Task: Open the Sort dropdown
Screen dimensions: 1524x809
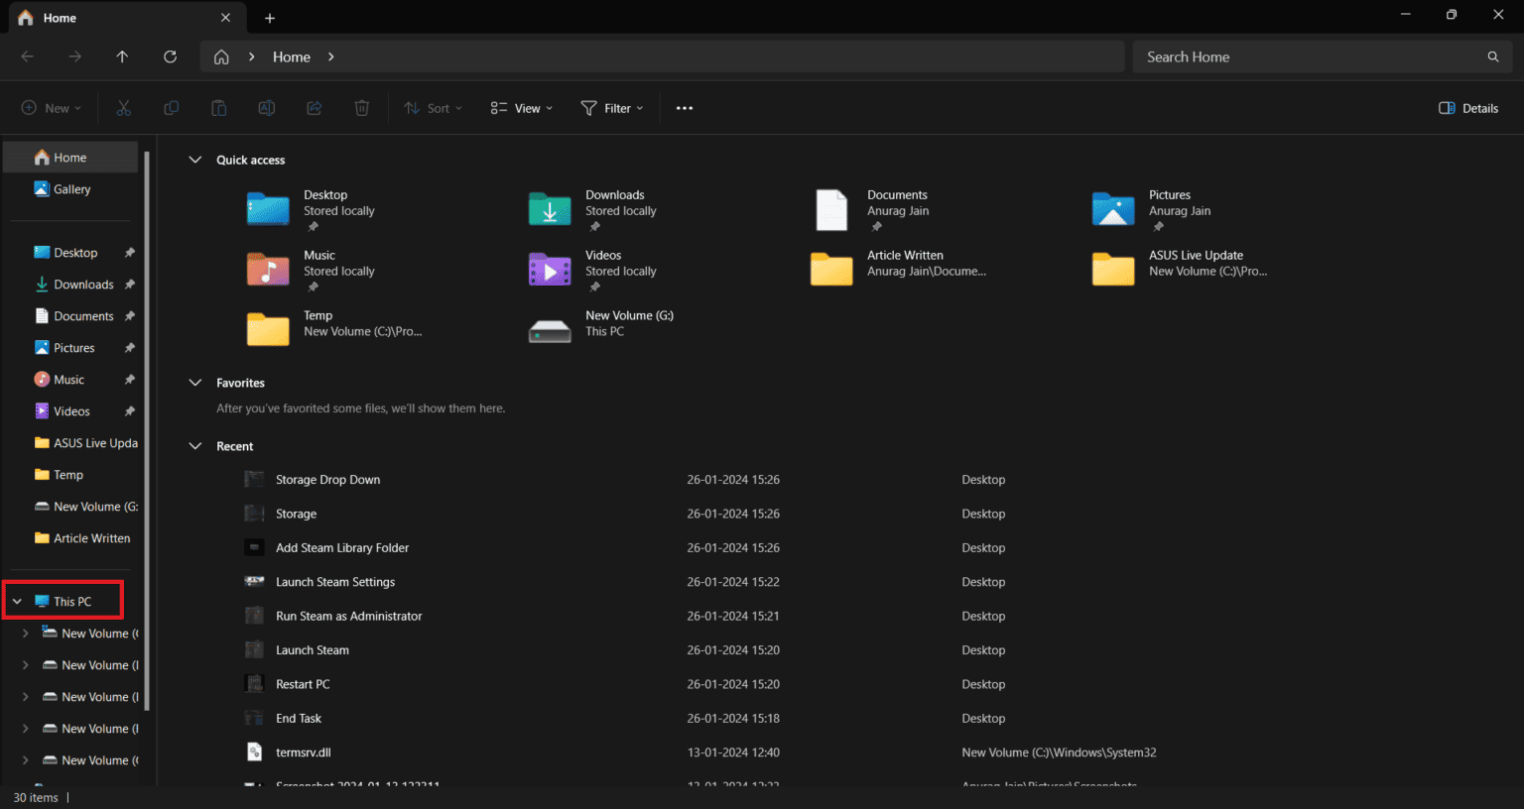Action: tap(433, 107)
